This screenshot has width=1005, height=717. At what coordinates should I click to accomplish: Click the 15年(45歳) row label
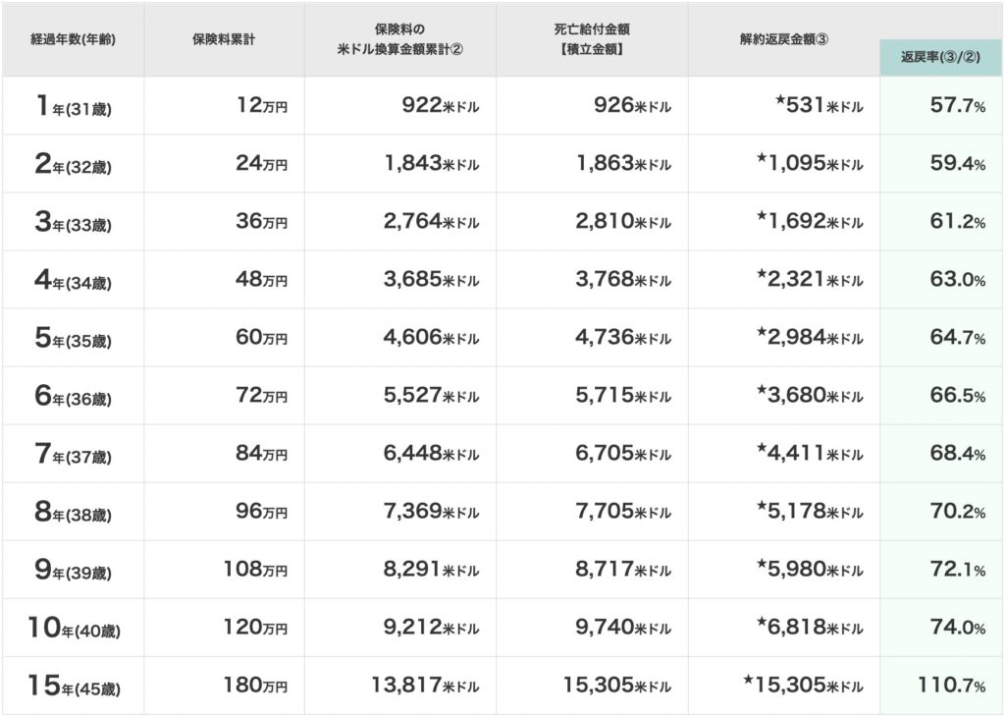(74, 686)
